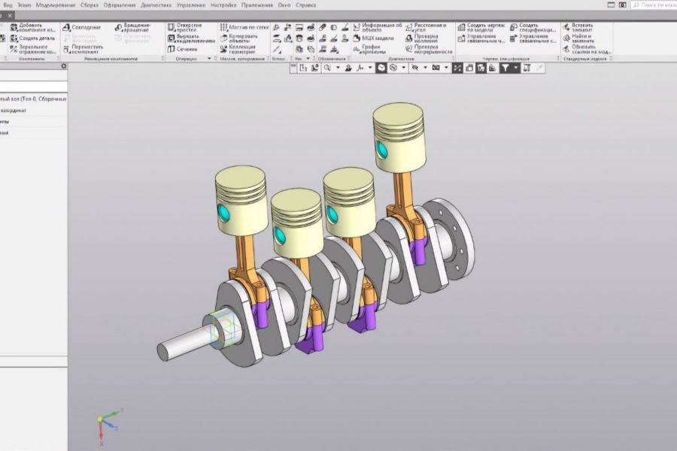Screen dimensions: 677x451
Task: Click the model tree search box
Action: pos(33,86)
